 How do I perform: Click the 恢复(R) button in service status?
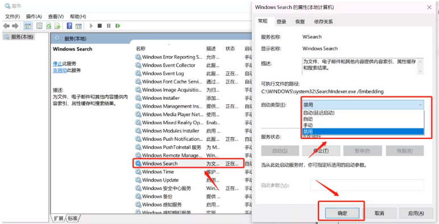pyautogui.click(x=404, y=150)
